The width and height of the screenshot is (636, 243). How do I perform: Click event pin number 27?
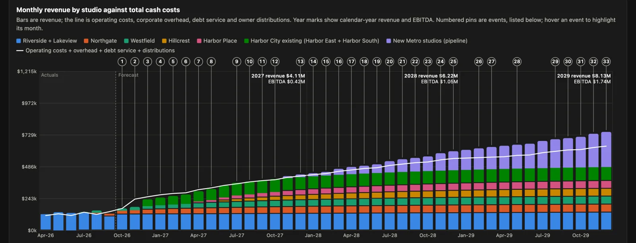[x=492, y=62]
